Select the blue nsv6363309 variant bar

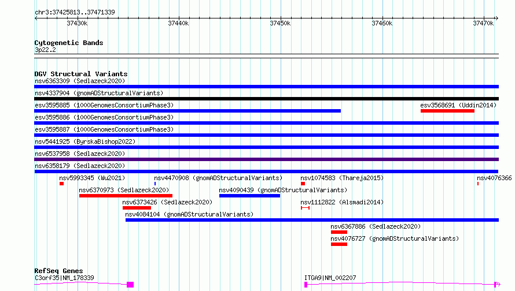266,87
